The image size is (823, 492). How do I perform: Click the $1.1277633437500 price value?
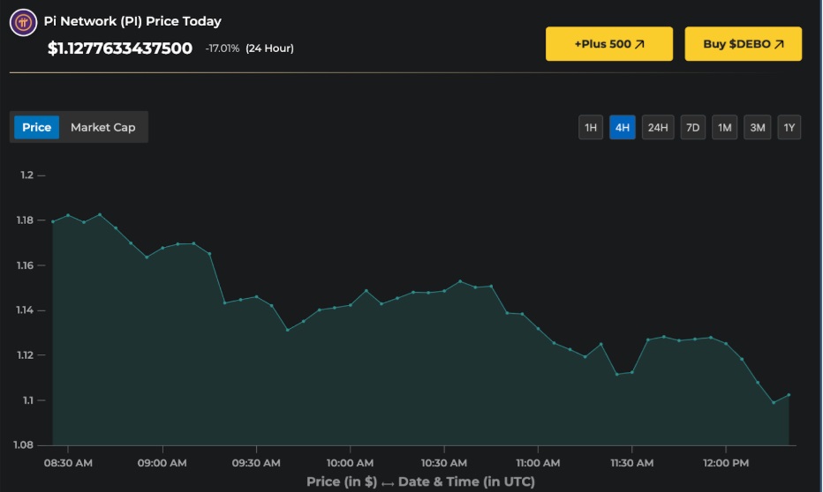(x=120, y=48)
